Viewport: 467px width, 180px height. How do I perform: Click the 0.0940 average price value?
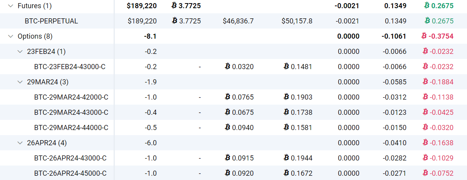point(239,128)
